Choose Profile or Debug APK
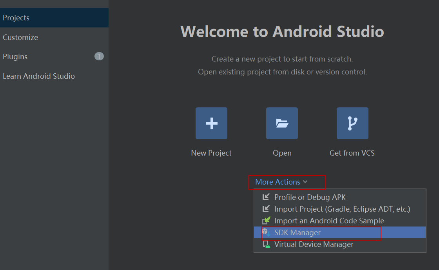439x270 pixels. [x=339, y=197]
